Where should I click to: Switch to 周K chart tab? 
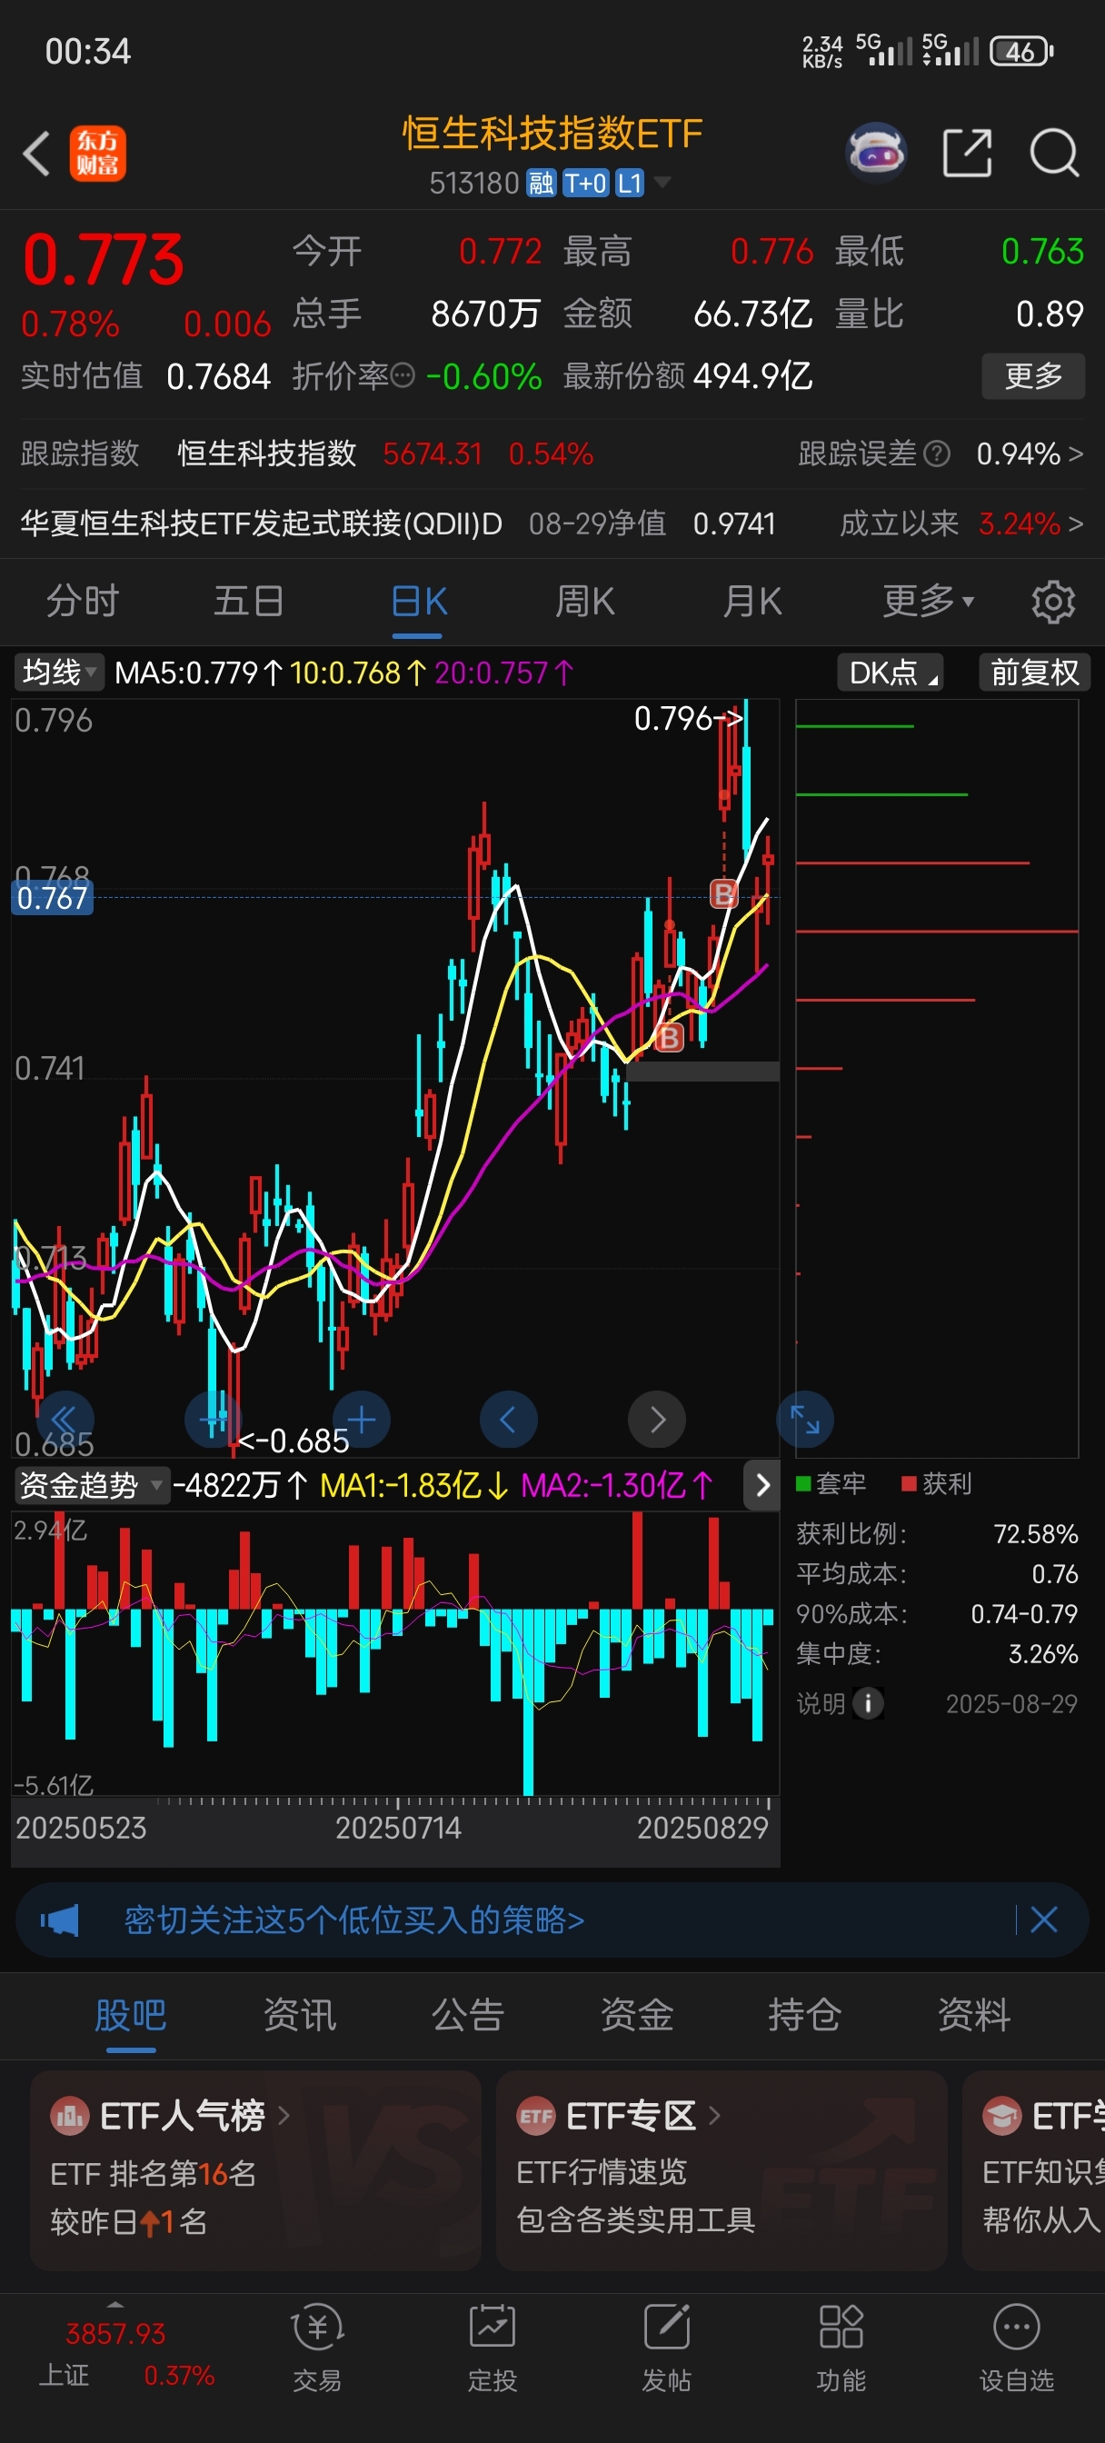[585, 602]
